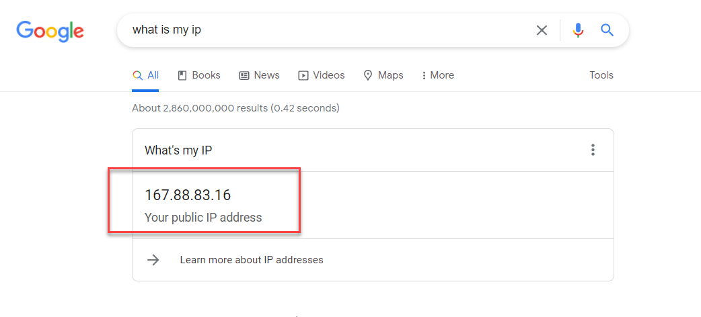Click the 'Your public IP address' caption
701x317 pixels.
pos(203,218)
